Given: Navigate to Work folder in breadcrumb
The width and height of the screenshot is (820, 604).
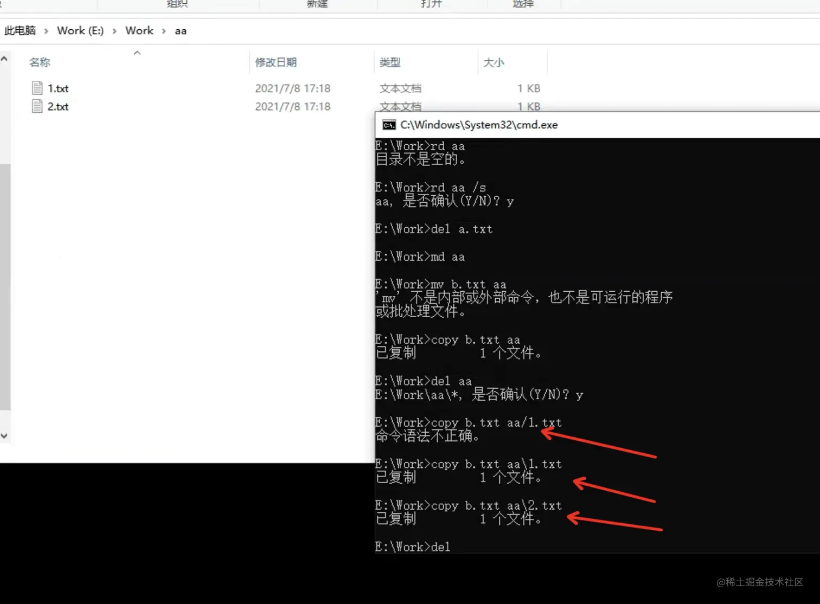Looking at the screenshot, I should point(139,31).
